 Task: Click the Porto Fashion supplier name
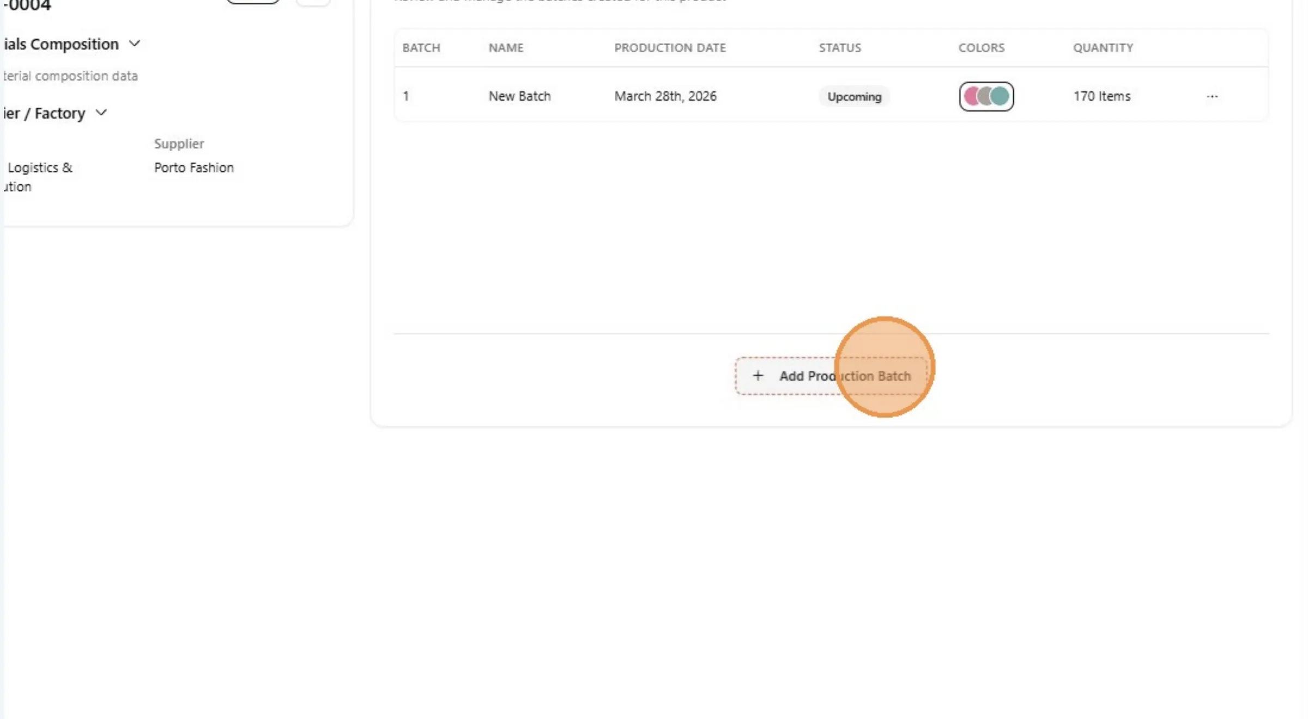tap(193, 167)
